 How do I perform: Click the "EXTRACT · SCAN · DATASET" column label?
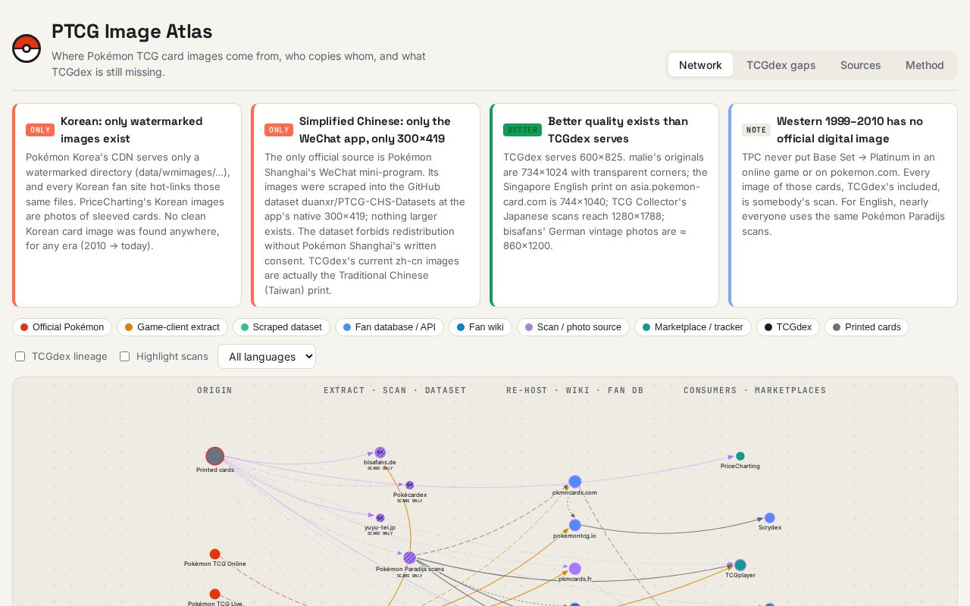click(x=395, y=390)
